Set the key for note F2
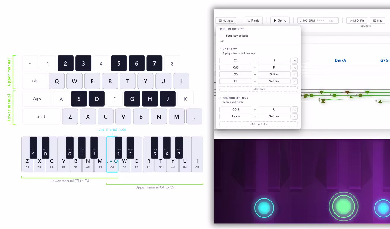Image resolution: width=390 pixels, height=229 pixels. click(274, 81)
